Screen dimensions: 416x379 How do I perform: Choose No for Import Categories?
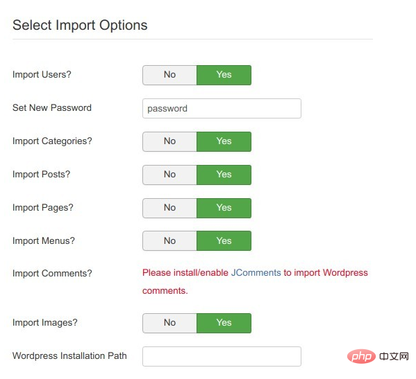[x=169, y=141]
